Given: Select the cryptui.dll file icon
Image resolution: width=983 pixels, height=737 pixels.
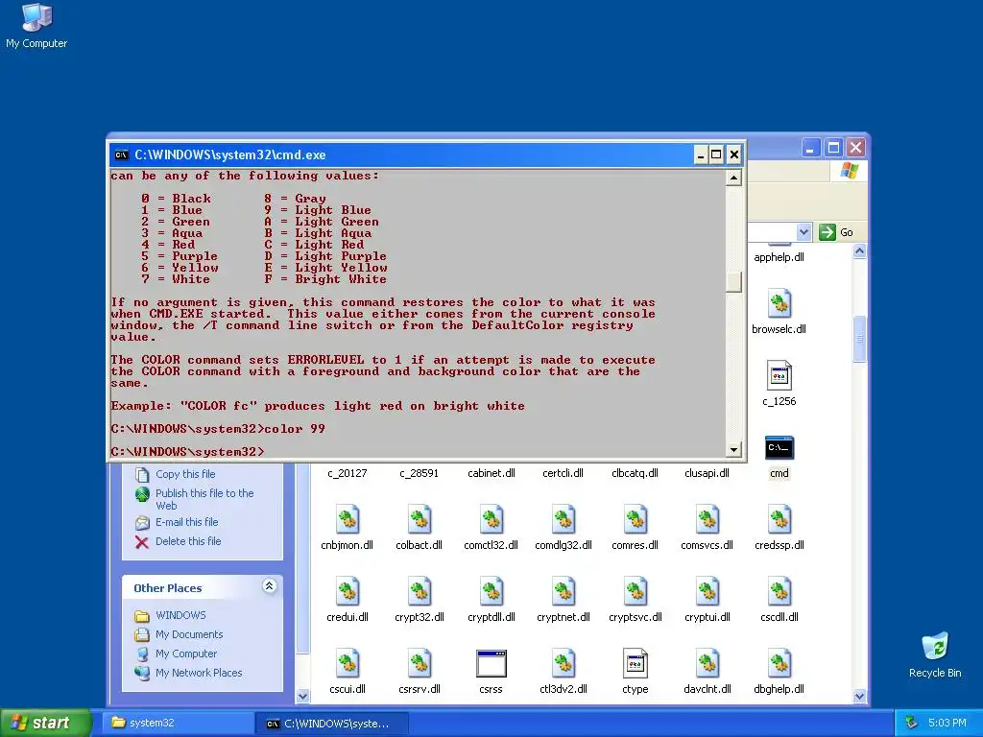Looking at the screenshot, I should tap(707, 592).
